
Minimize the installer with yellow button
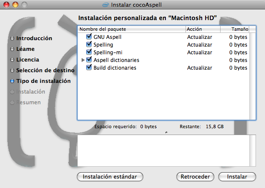click(x=15, y=5)
